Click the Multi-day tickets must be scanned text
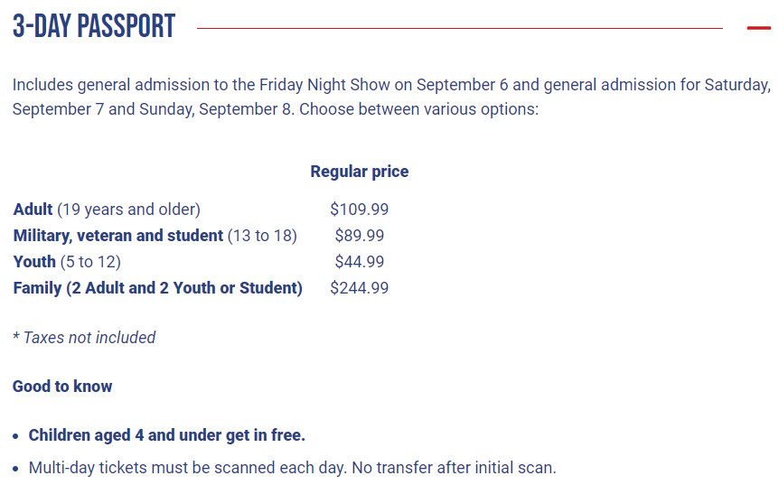Screen dimensions: 779x485 click(292, 468)
